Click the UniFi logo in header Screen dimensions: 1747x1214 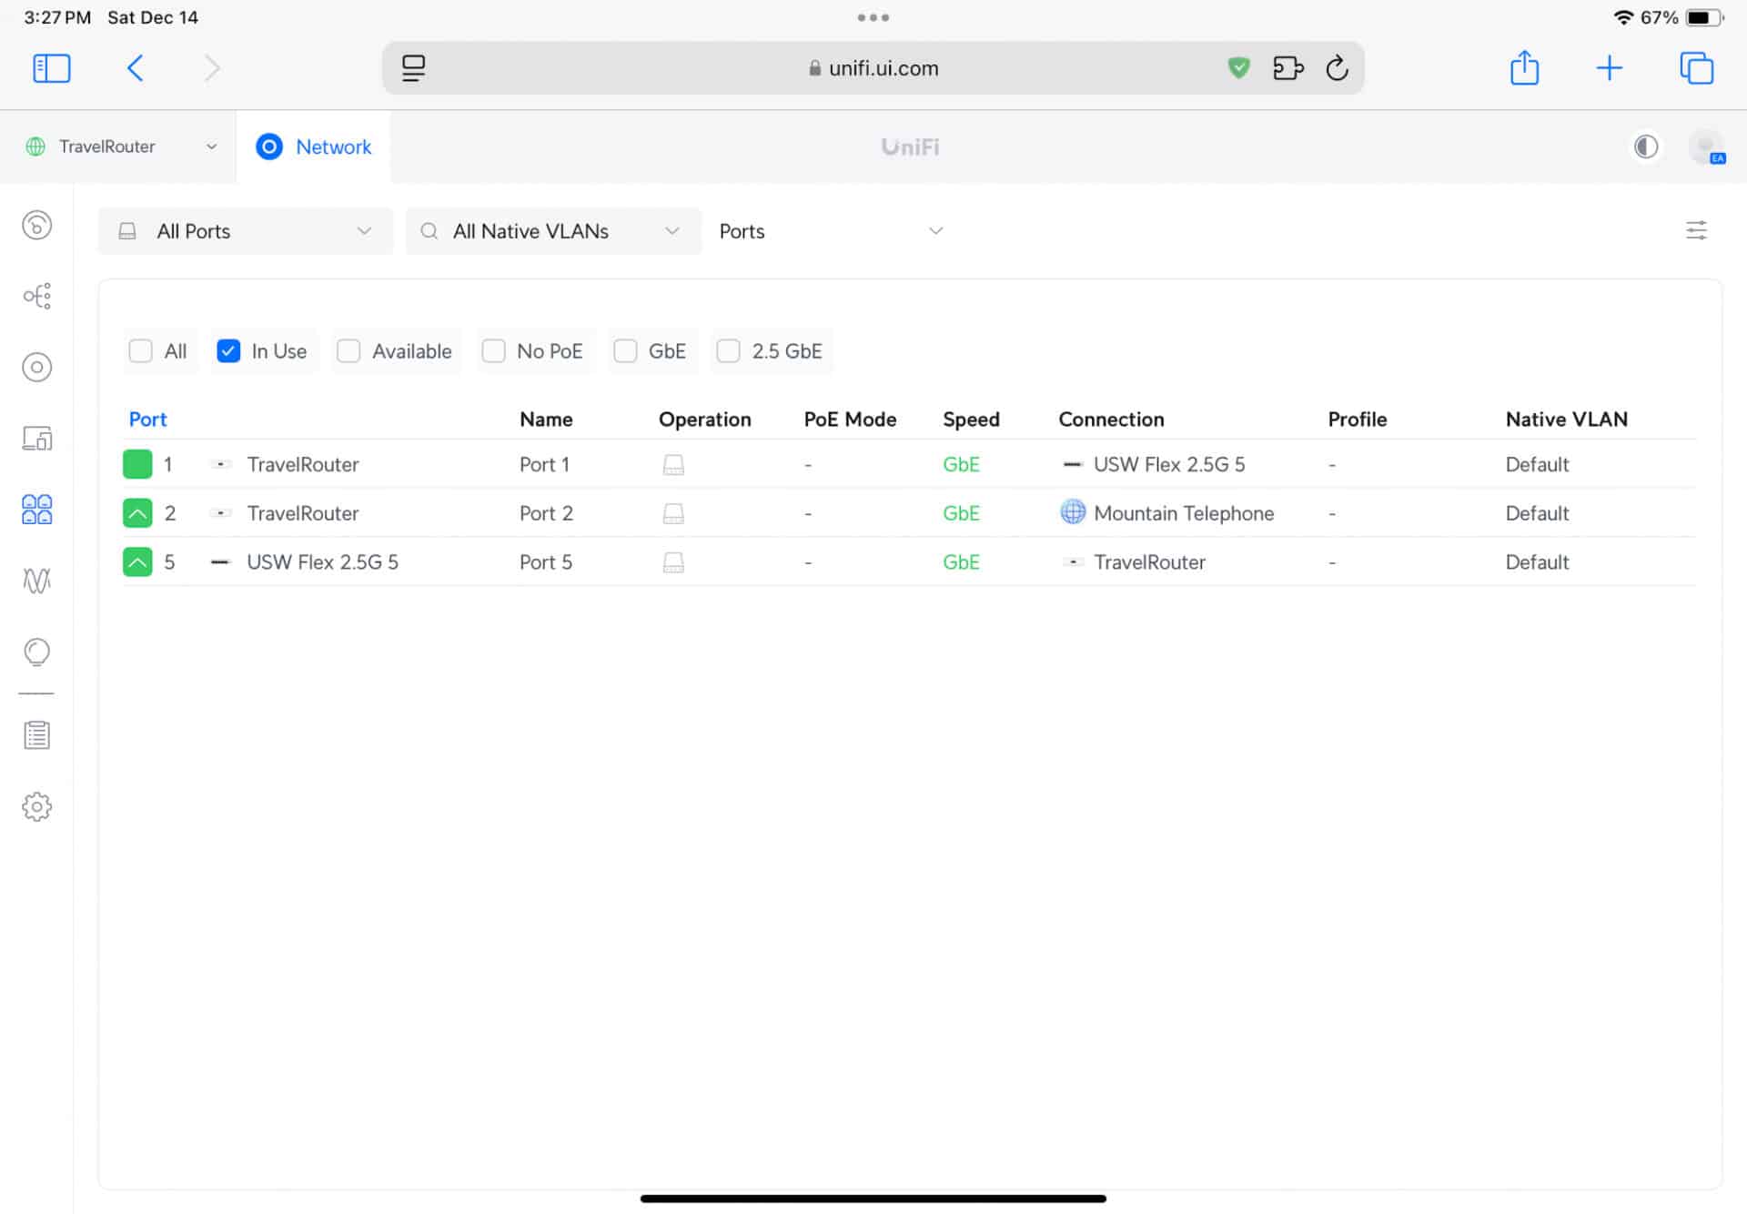click(910, 147)
